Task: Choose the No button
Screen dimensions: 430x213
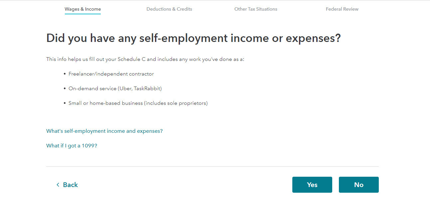Action: pyautogui.click(x=359, y=185)
